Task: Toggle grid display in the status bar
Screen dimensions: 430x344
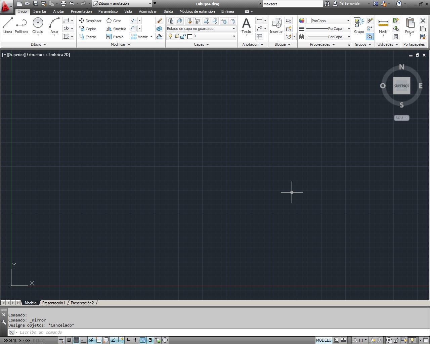Action: point(76,340)
